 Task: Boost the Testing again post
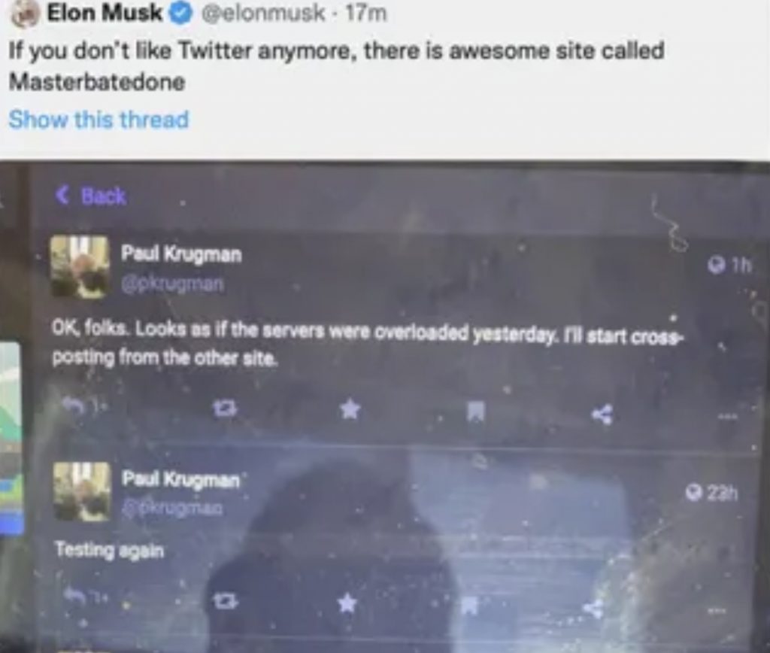tap(226, 600)
